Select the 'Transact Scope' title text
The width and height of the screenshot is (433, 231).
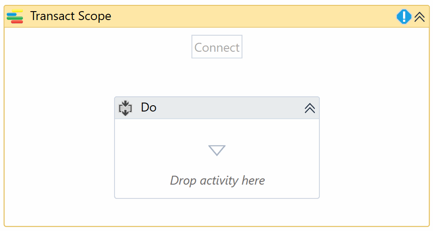point(71,16)
